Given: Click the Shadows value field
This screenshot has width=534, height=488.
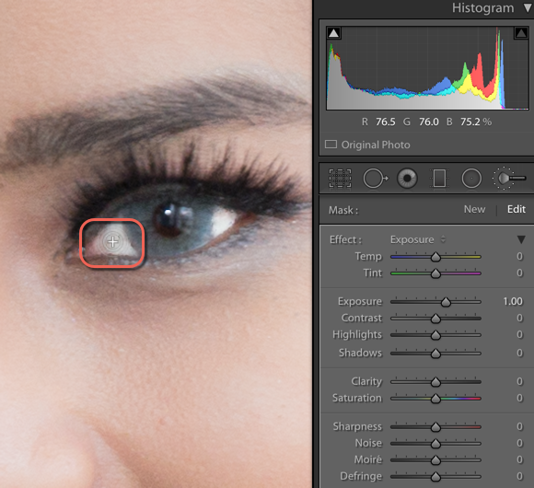Looking at the screenshot, I should coord(519,353).
